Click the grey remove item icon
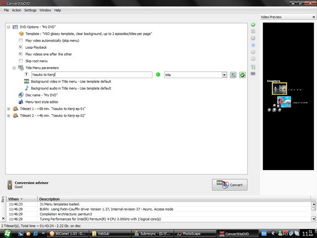Image resolution: width=317 pixels, height=238 pixels. (x=253, y=38)
